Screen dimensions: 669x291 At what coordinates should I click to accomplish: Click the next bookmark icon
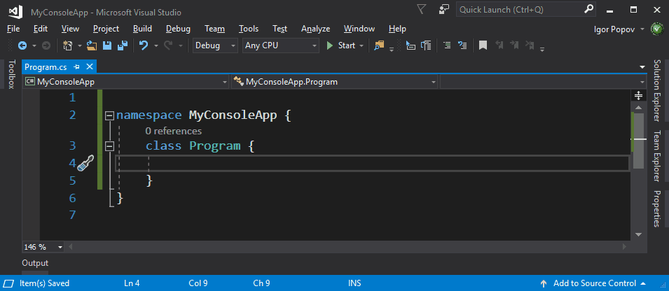(514, 45)
